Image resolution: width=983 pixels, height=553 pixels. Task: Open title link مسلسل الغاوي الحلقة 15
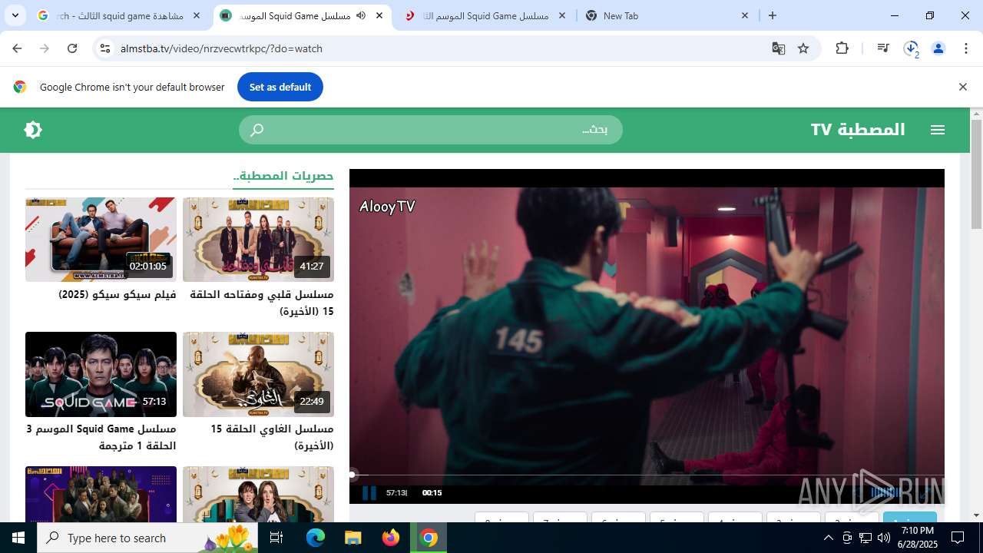pos(272,437)
